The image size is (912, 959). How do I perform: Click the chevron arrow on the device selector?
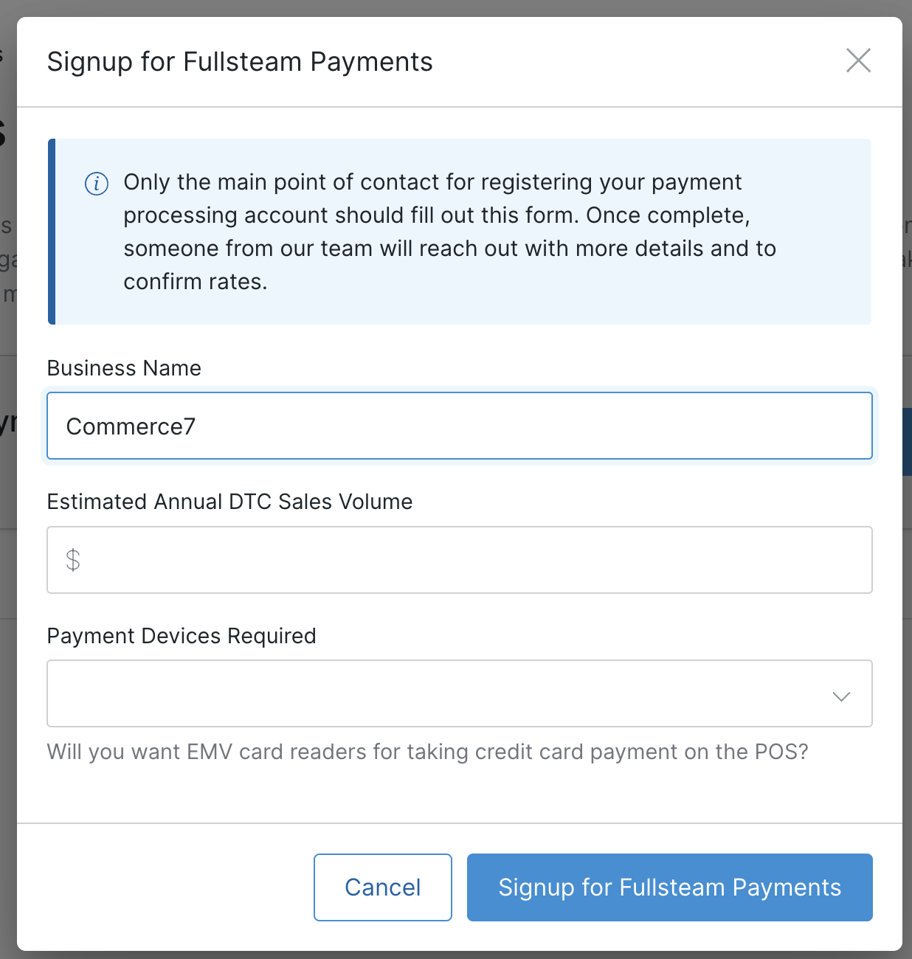pyautogui.click(x=840, y=696)
